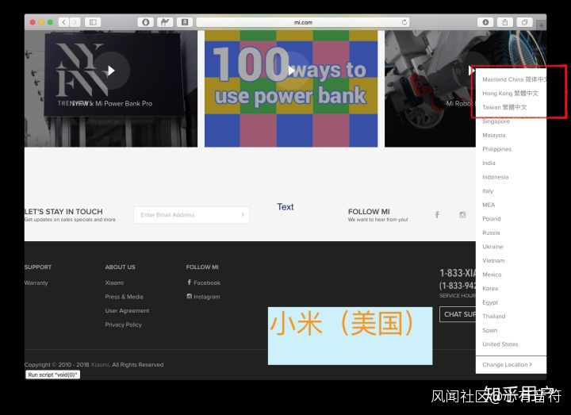Image resolution: width=571 pixels, height=415 pixels.
Task: Select Hong Kong from location list
Action: coord(511,94)
